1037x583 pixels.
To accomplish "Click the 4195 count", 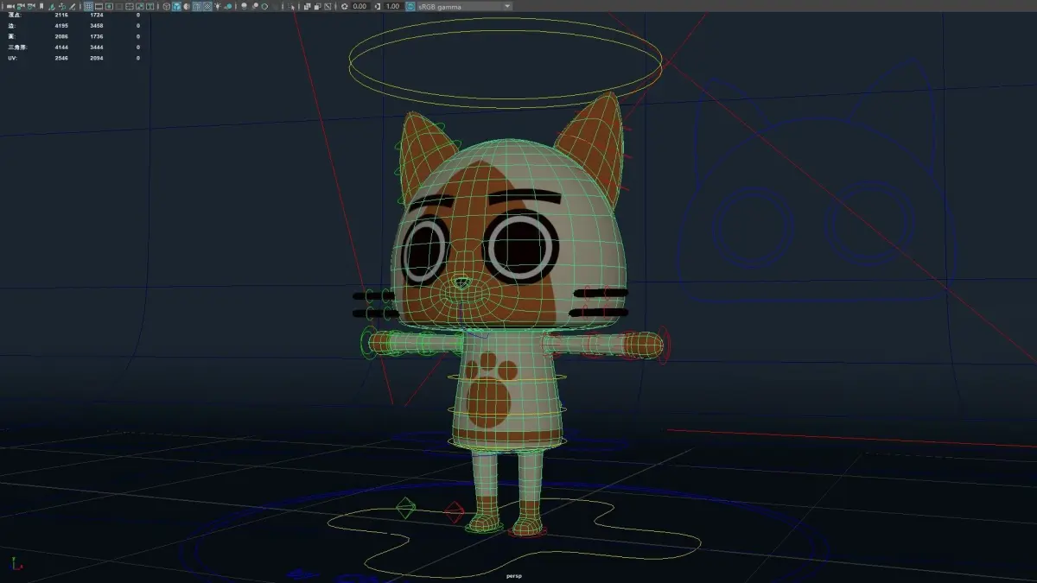I will pos(60,26).
